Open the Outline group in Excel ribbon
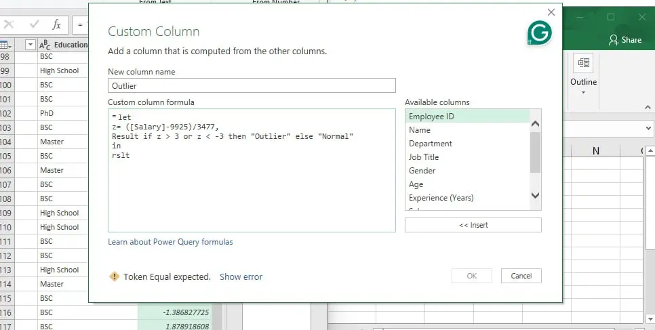655x330 pixels. pos(584,75)
